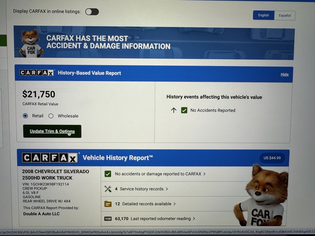Expand the No accidents or damage reported chevron
The image size is (315, 236).
(205, 174)
